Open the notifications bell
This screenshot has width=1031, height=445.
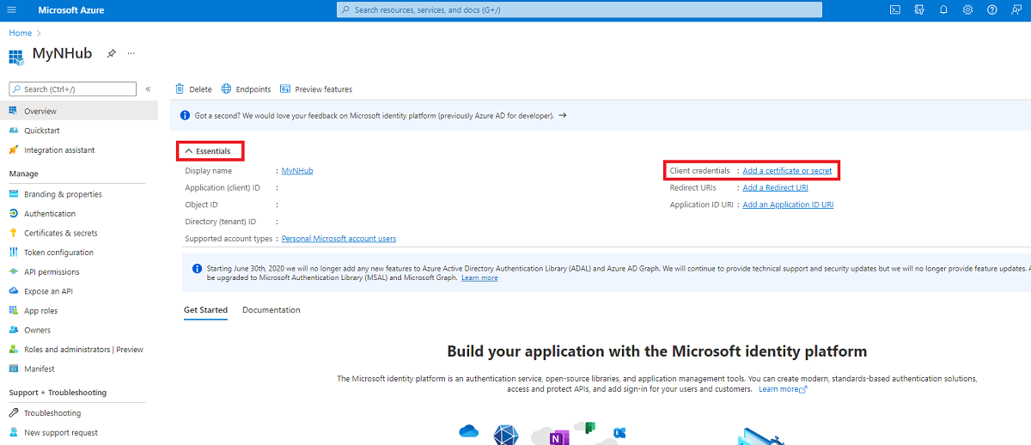pyautogui.click(x=943, y=9)
